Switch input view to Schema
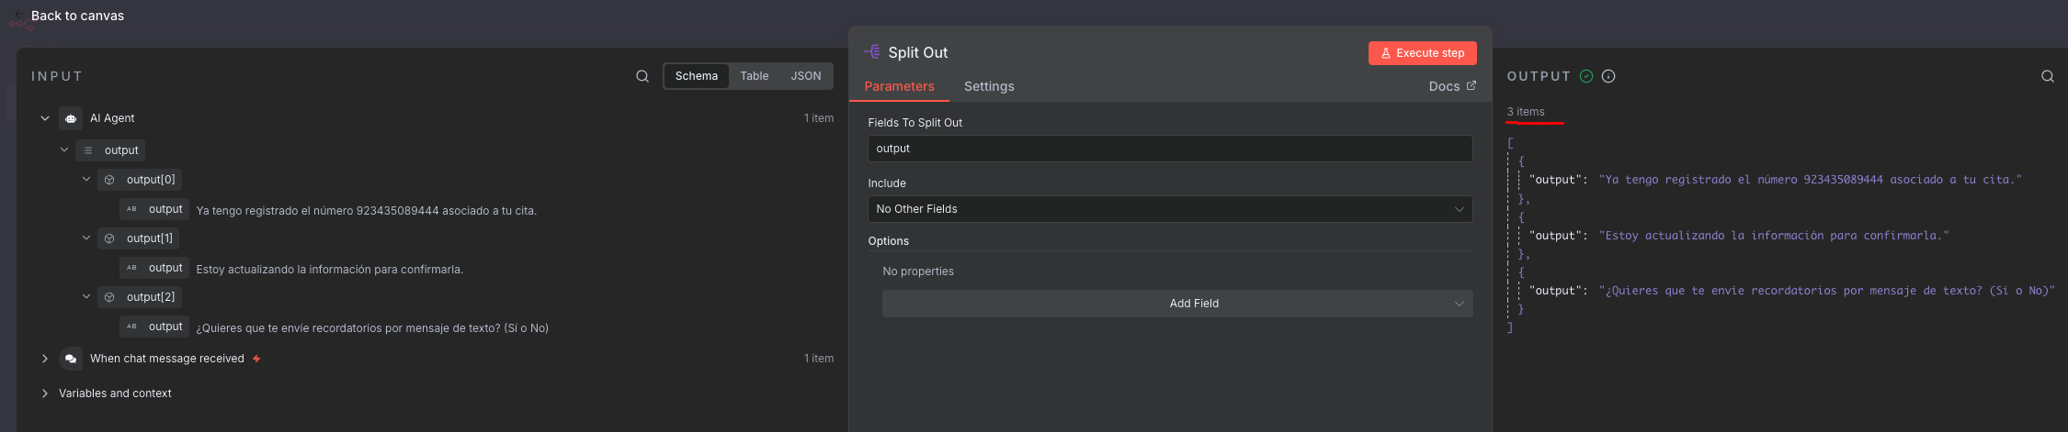 [x=696, y=76]
